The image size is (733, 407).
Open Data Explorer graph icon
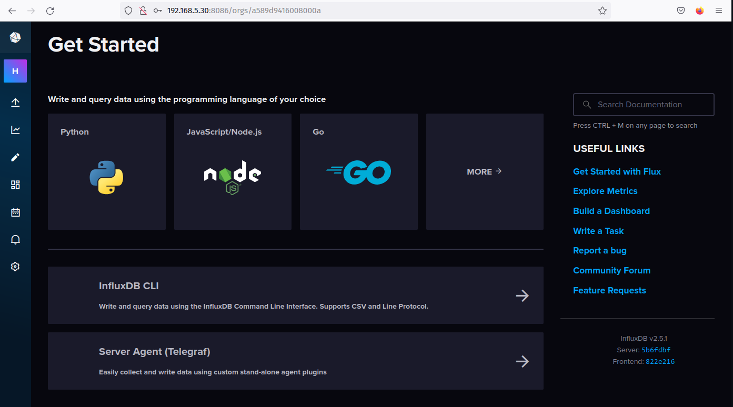click(x=15, y=130)
